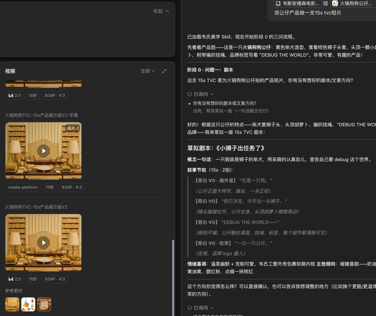Open the 全部 filter dropdown in 视频 panel
The image size is (376, 316).
click(x=147, y=71)
